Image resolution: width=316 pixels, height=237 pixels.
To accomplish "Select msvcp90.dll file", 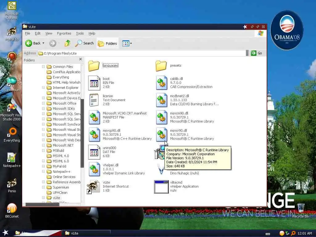I will click(x=94, y=135).
